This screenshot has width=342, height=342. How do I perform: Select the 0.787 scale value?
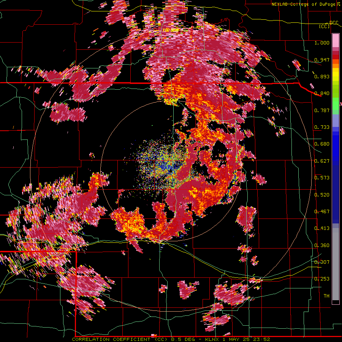pos(322,110)
